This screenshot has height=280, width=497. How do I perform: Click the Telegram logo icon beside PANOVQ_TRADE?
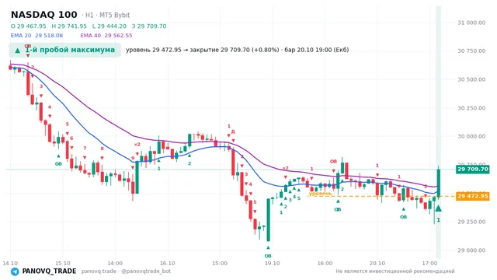pyautogui.click(x=15, y=271)
